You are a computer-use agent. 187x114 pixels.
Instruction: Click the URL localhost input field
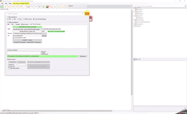tap(27, 36)
